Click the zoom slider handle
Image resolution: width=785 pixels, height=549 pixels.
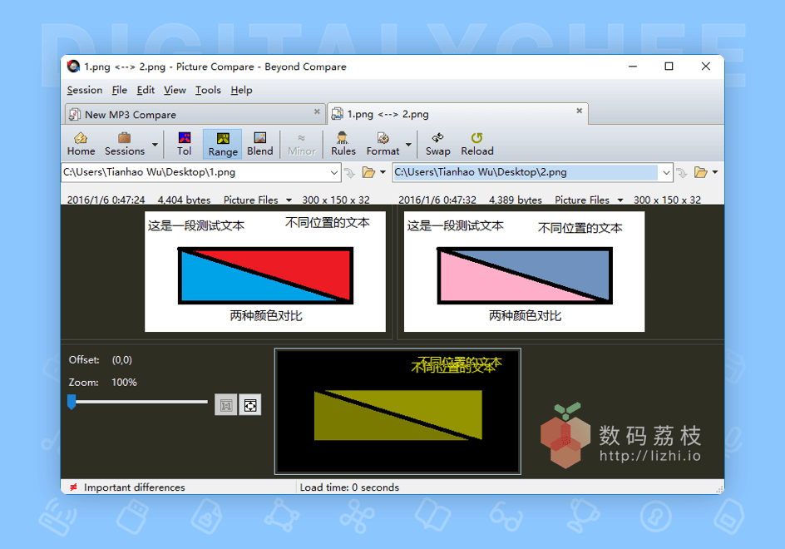tap(72, 401)
